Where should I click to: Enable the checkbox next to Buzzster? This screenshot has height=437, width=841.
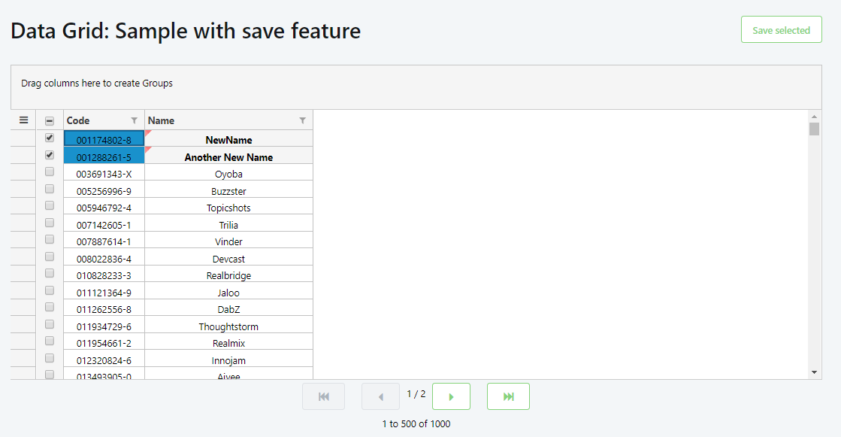[x=49, y=188]
